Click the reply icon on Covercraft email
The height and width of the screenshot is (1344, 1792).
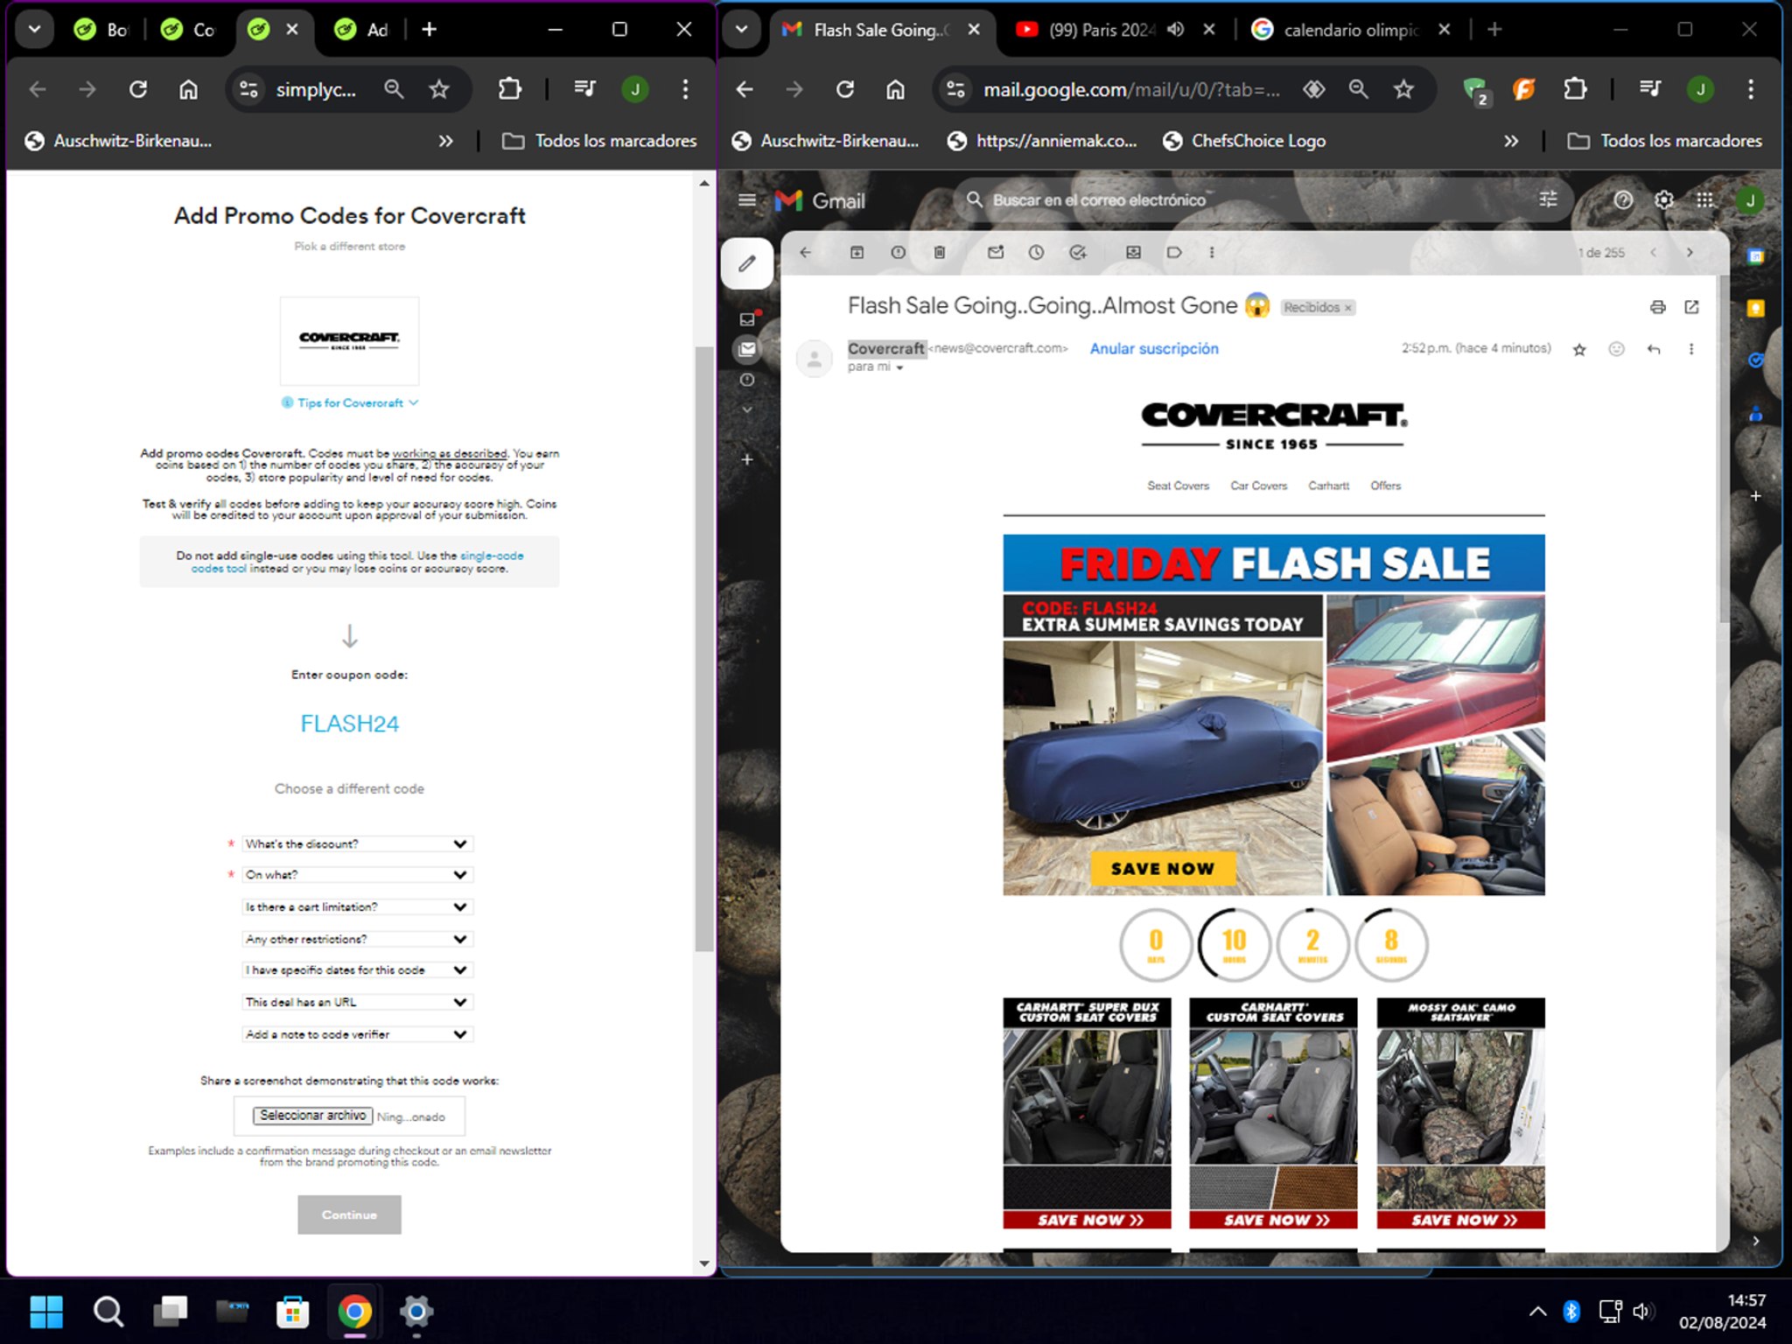tap(1654, 350)
